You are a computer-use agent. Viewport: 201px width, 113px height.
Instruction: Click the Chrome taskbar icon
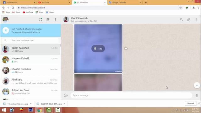click(40, 110)
